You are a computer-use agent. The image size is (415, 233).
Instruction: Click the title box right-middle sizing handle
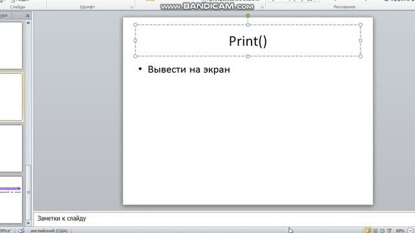click(x=361, y=40)
